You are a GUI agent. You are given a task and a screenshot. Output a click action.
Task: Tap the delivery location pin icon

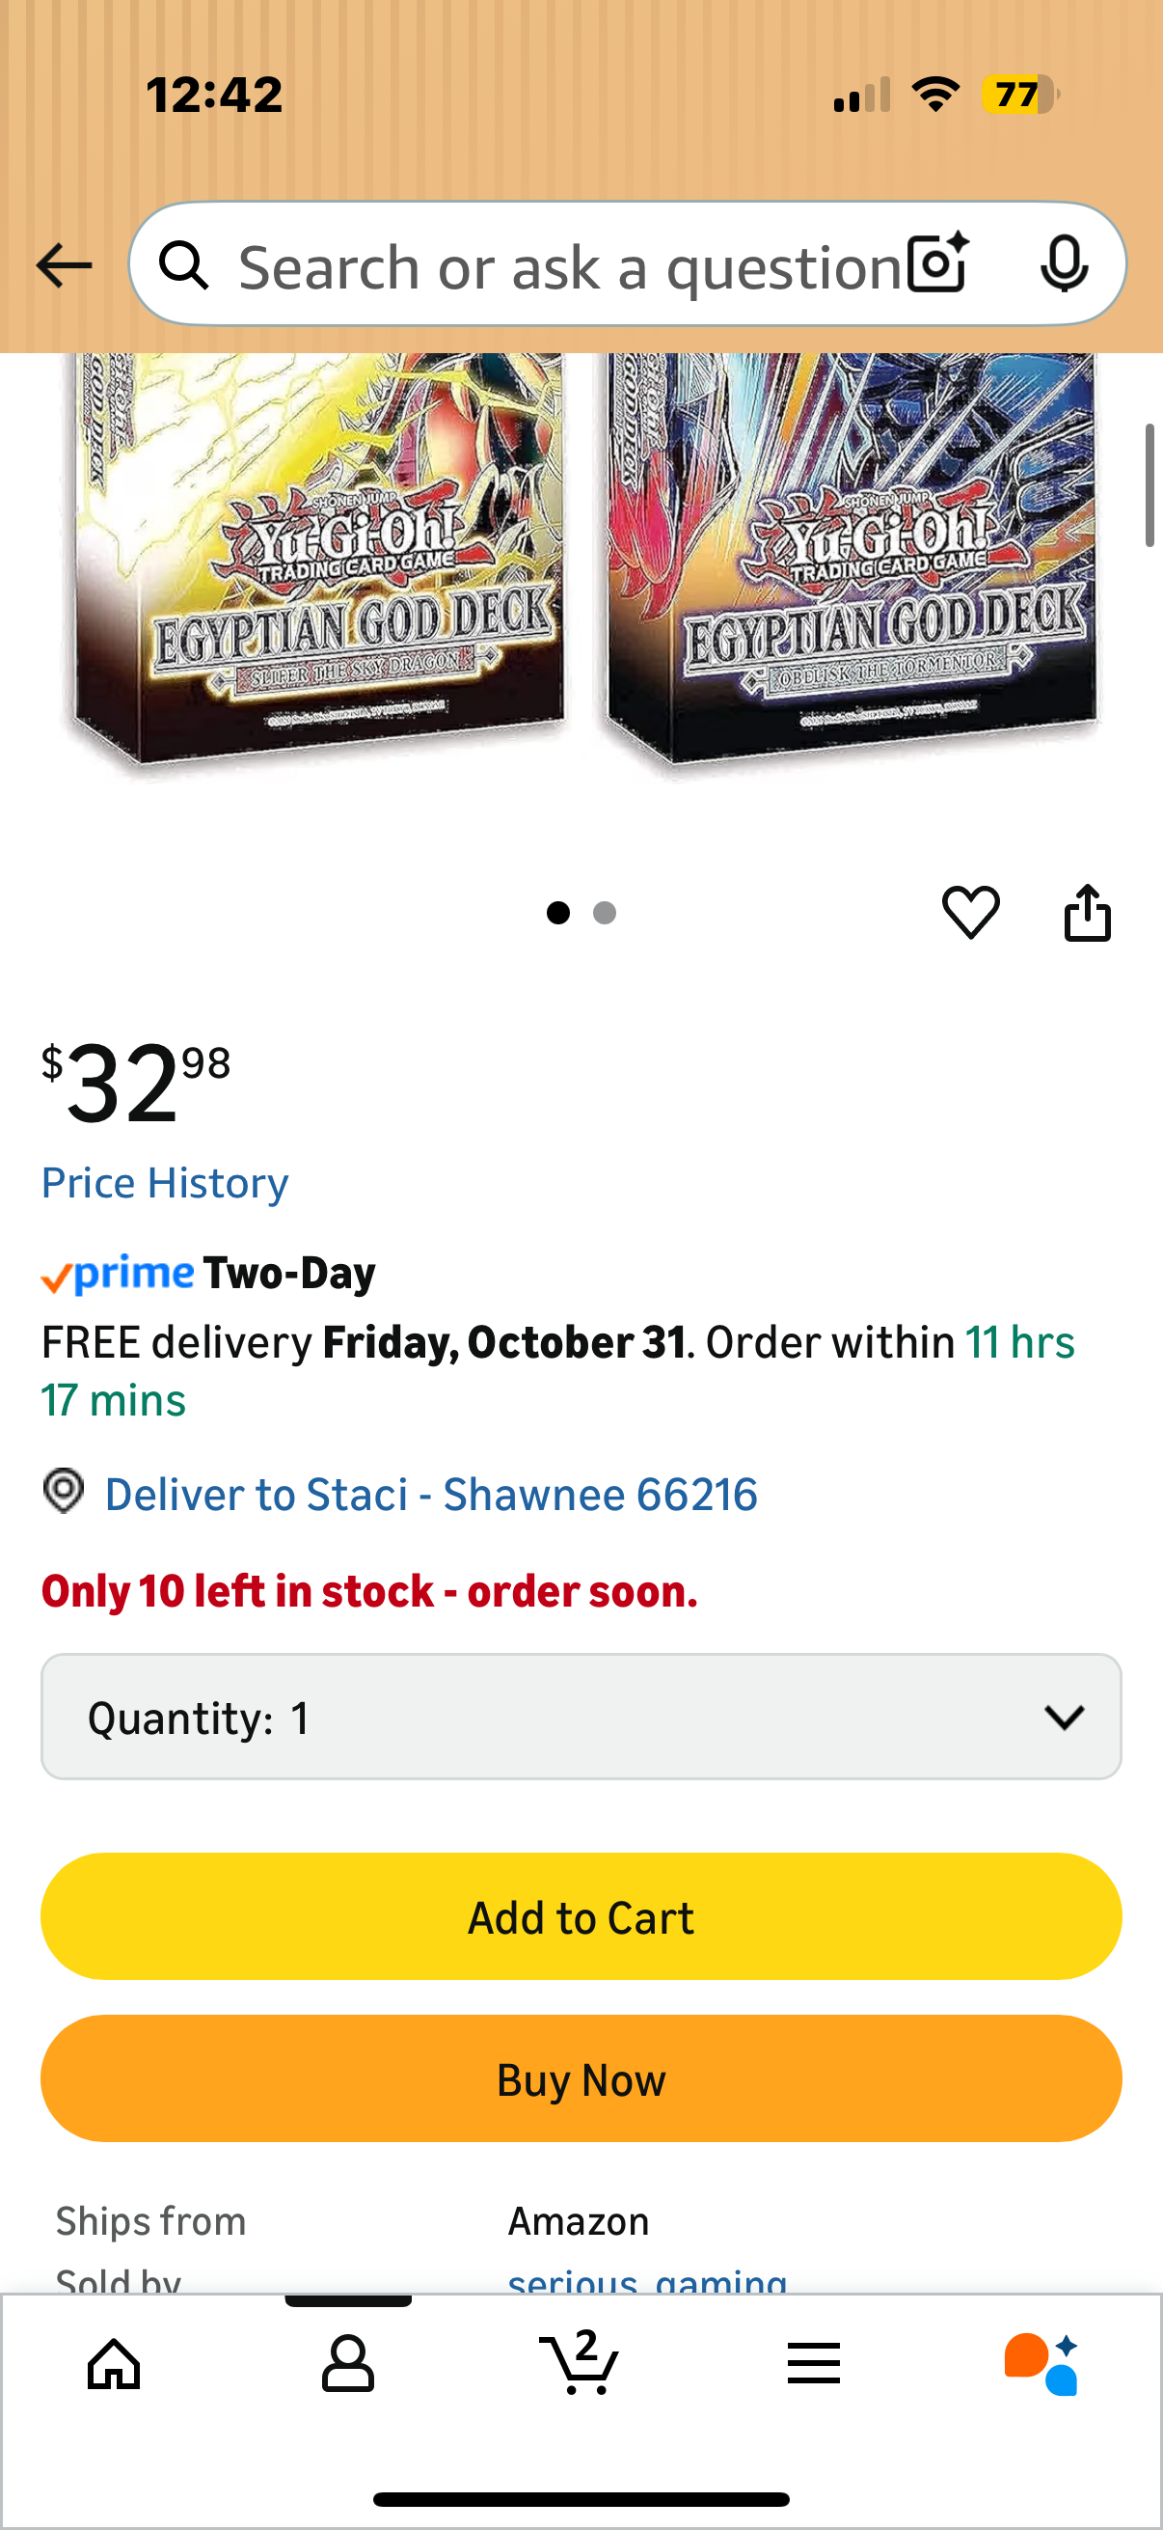pyautogui.click(x=64, y=1491)
